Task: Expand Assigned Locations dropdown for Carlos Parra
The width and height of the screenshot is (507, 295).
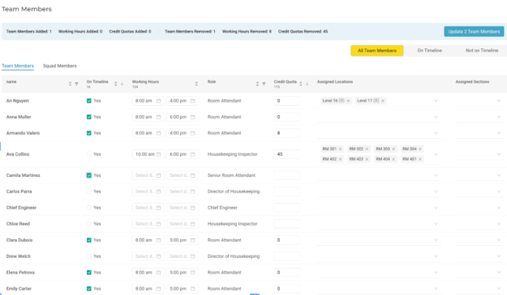Action: coord(436,191)
